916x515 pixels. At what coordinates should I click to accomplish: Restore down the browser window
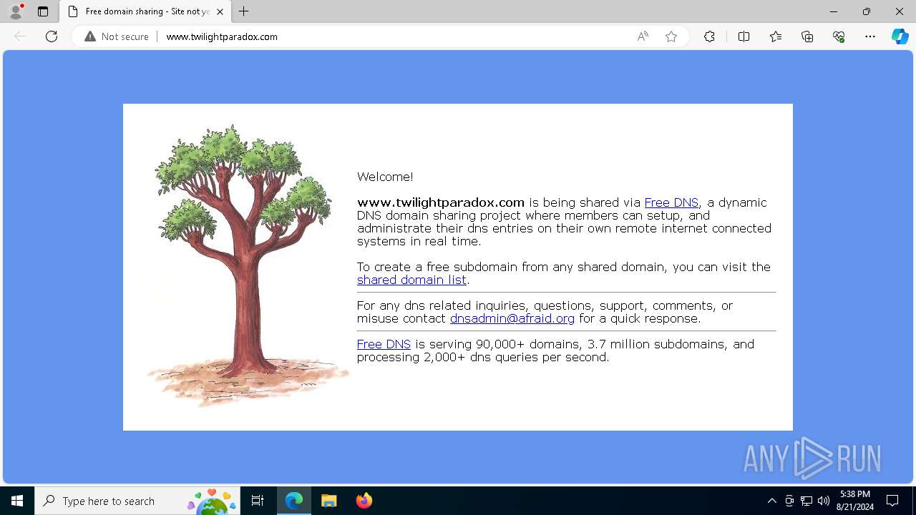tap(867, 11)
